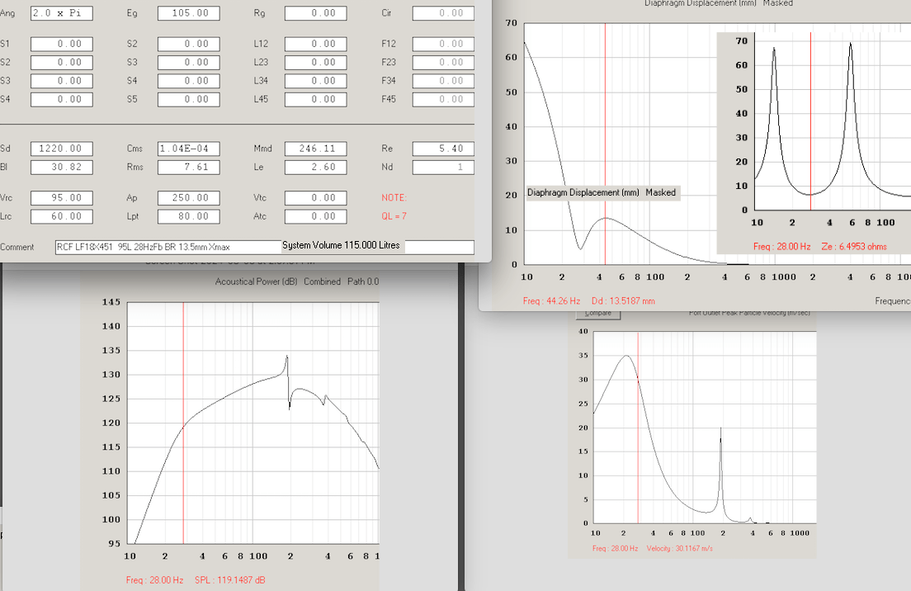Viewport: 911px width, 591px height.
Task: Click the Cir input field
Action: [x=443, y=12]
